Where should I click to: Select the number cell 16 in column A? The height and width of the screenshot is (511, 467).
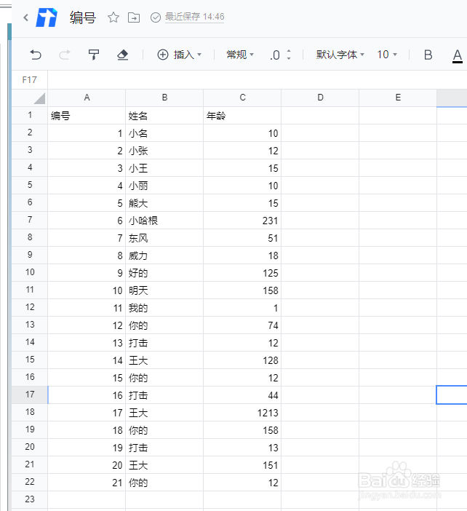click(87, 395)
